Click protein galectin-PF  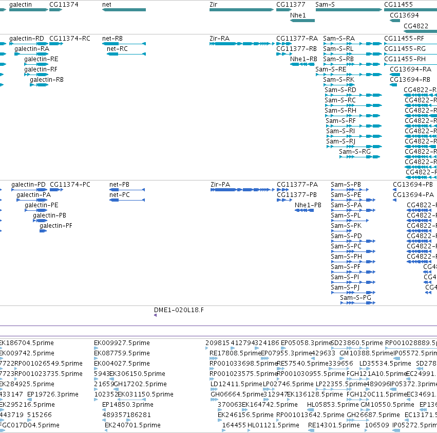tap(43, 231)
